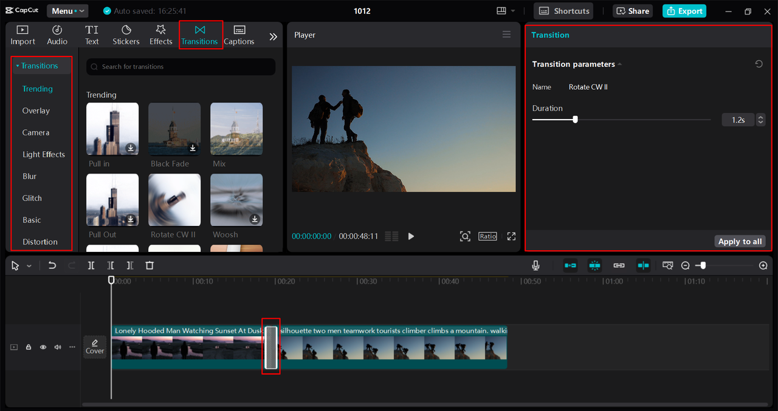Click the preview quality bars icon
The image size is (778, 411).
click(x=392, y=236)
